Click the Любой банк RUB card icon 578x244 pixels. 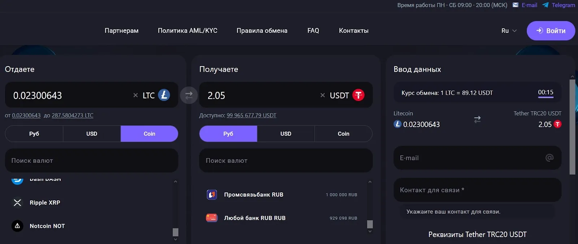[x=212, y=218]
